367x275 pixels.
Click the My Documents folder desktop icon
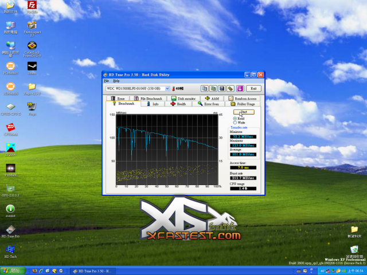pos(10,6)
